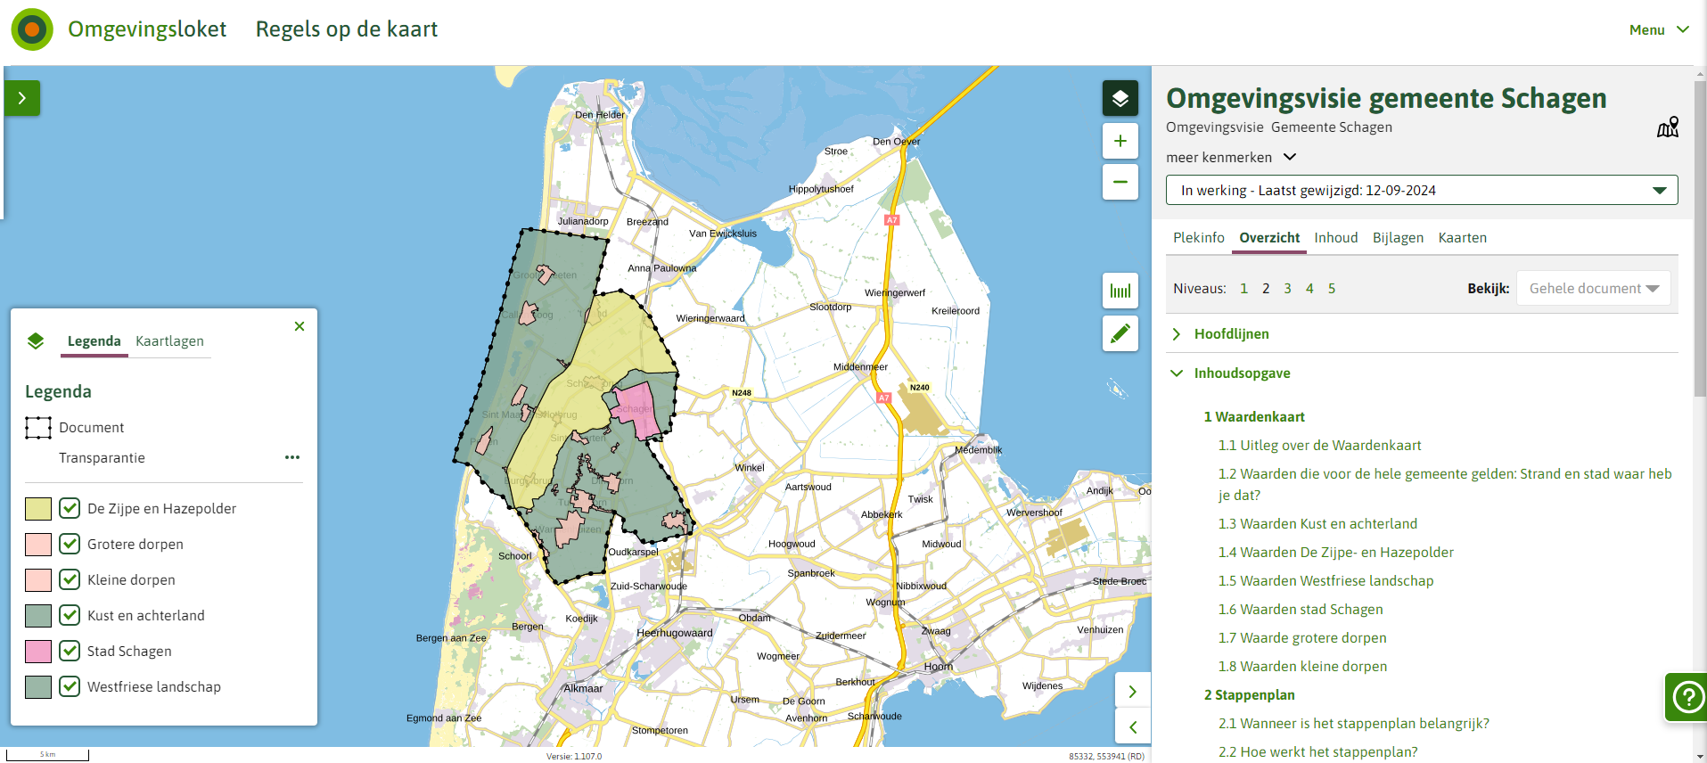
Task: Expand the Hoofdlijnen section
Action: pyautogui.click(x=1231, y=333)
